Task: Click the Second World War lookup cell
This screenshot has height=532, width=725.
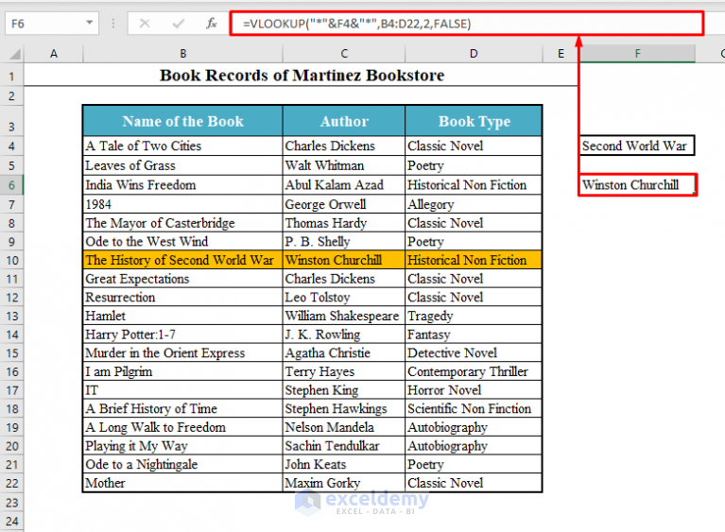Action: [x=637, y=146]
